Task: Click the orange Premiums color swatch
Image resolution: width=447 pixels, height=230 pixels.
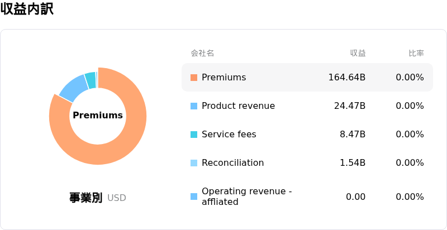Action: click(x=194, y=78)
